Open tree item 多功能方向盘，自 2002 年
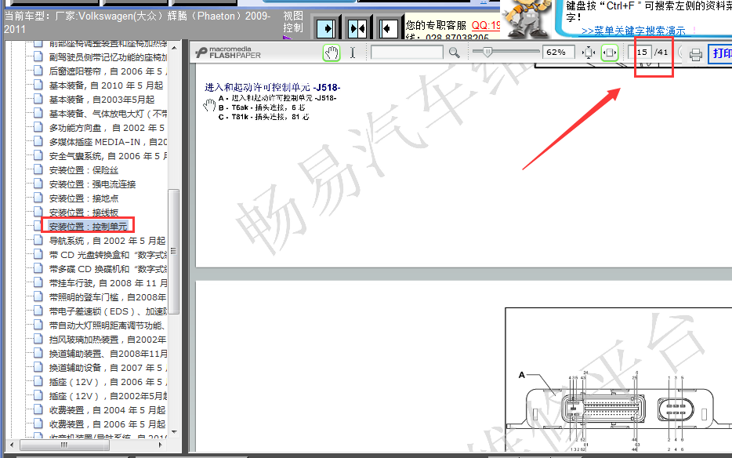 coord(107,128)
